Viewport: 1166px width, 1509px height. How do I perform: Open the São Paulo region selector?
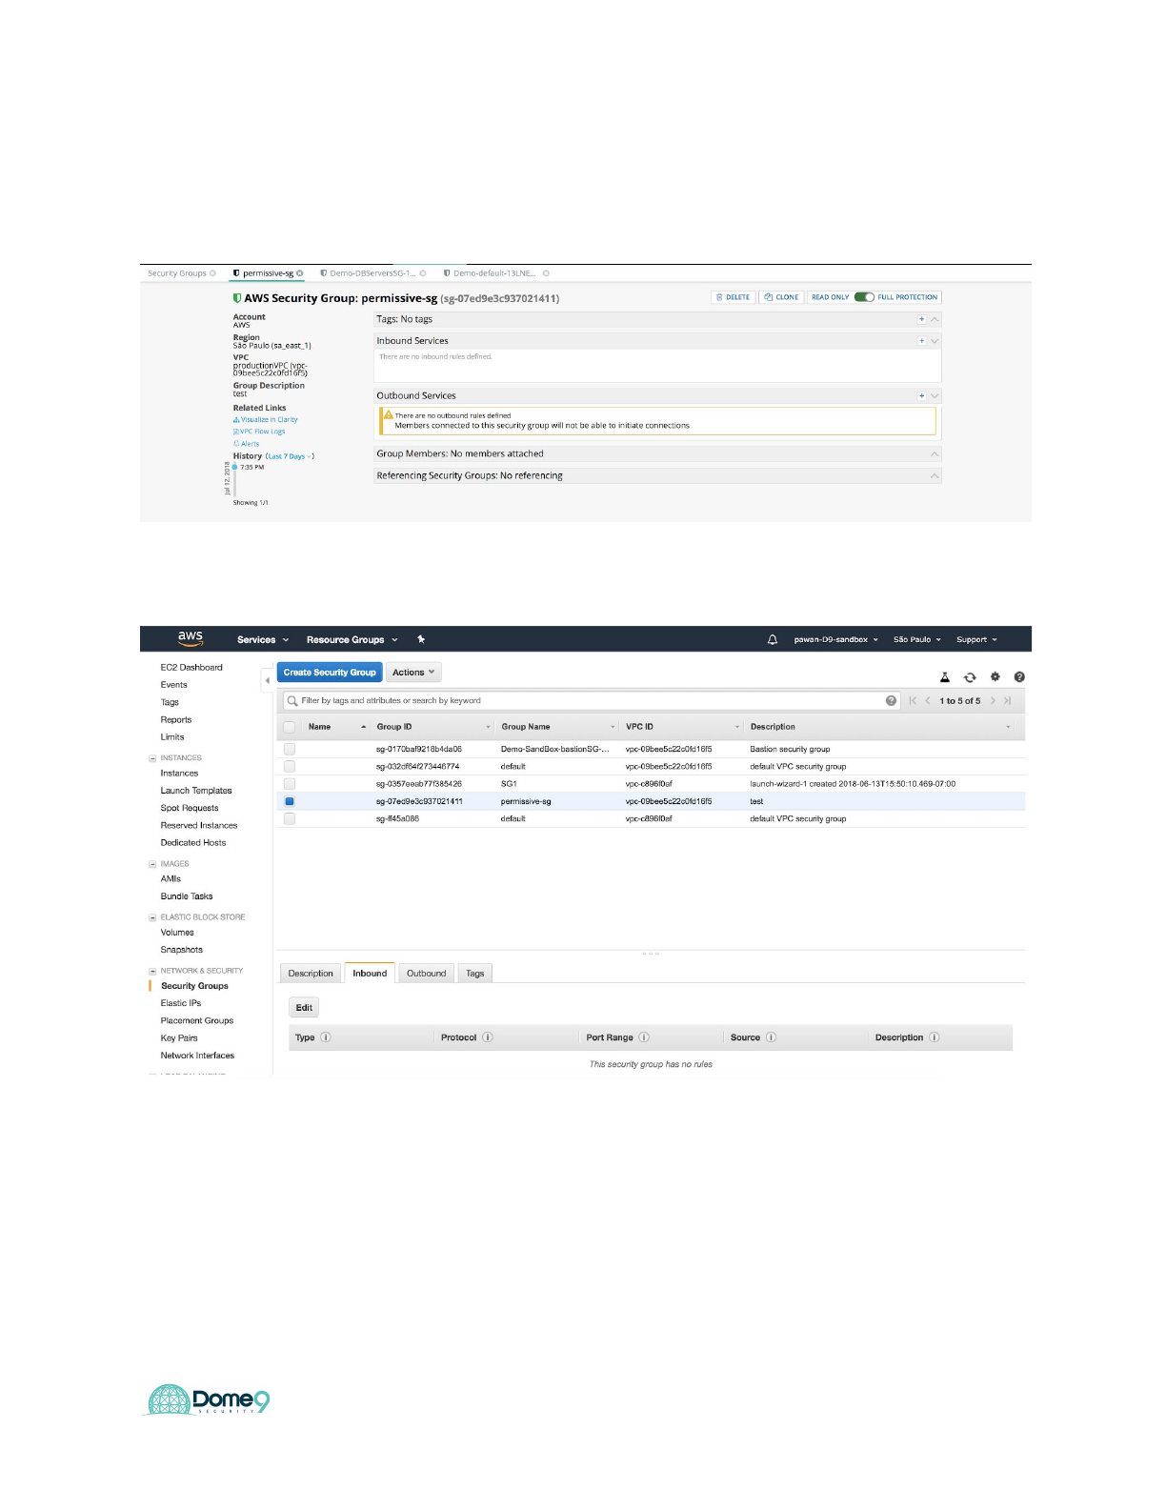[917, 640]
